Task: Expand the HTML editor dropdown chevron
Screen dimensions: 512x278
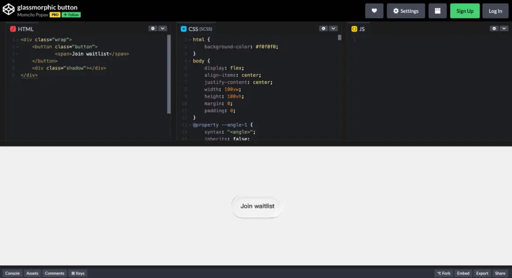Action: 163,29
